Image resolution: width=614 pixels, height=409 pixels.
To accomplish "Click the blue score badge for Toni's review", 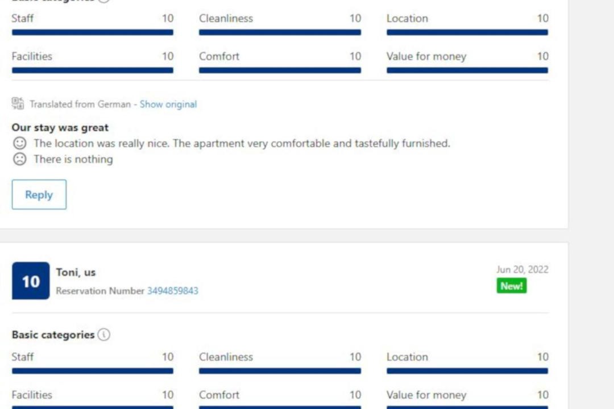I will click(31, 281).
